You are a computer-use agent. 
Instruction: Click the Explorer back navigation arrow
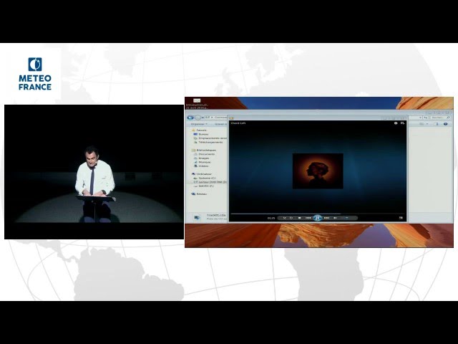[x=190, y=117]
